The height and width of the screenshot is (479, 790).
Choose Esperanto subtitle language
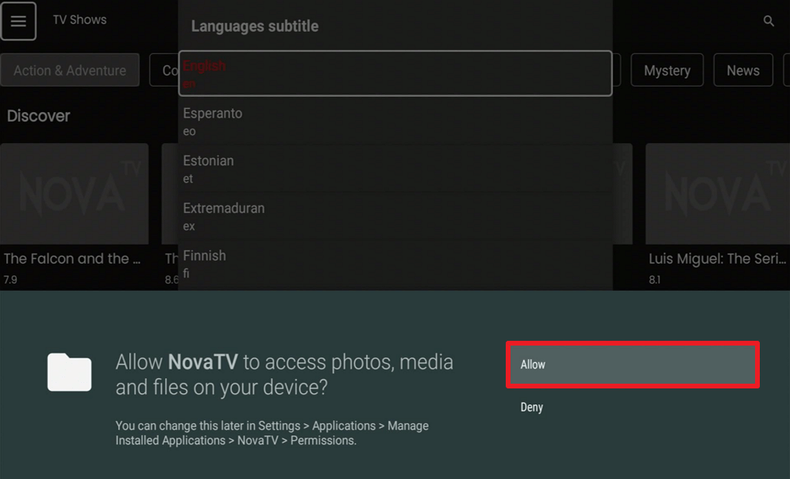pyautogui.click(x=395, y=122)
